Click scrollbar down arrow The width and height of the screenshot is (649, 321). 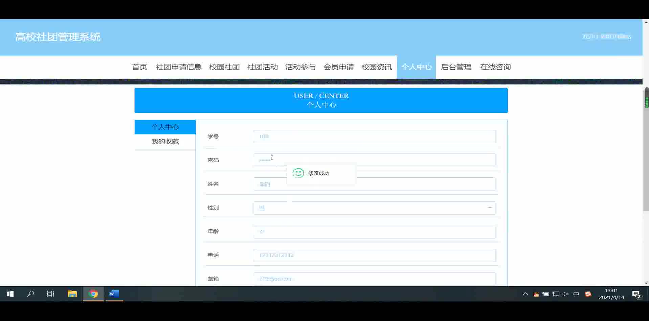[646, 283]
